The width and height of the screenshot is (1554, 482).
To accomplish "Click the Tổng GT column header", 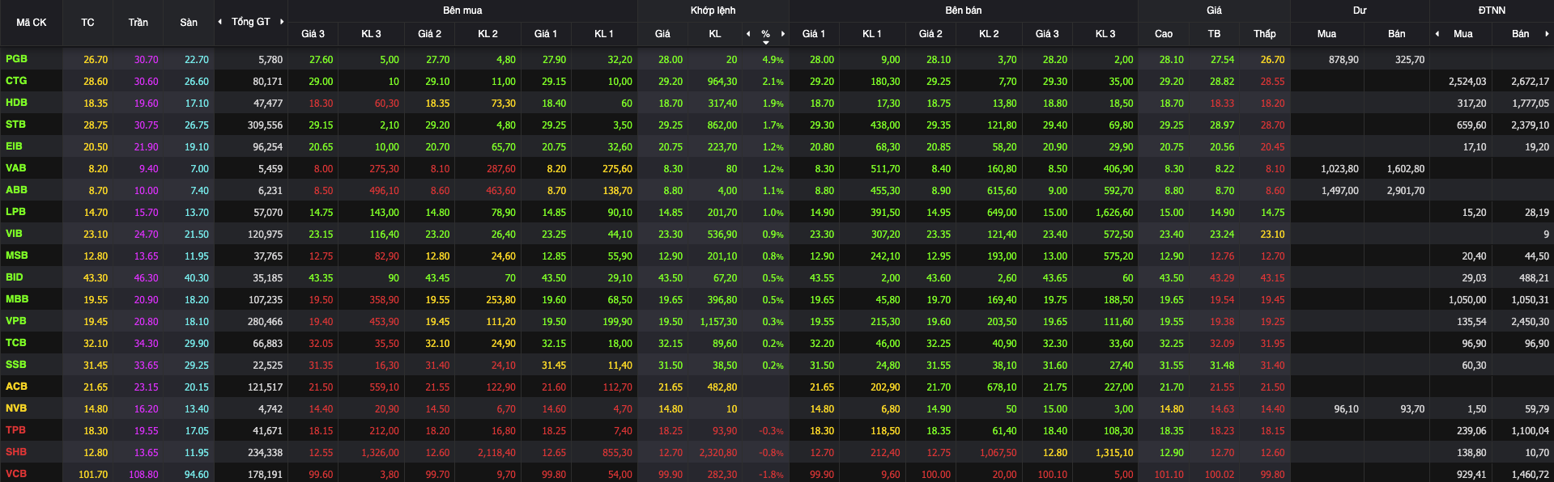I will pyautogui.click(x=251, y=22).
